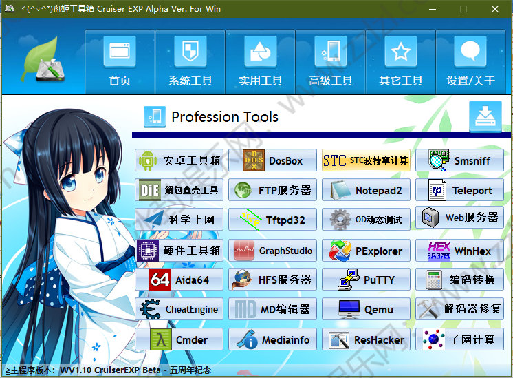The image size is (513, 378).
Task: Click the Profession Tools heading icon
Action: click(155, 116)
